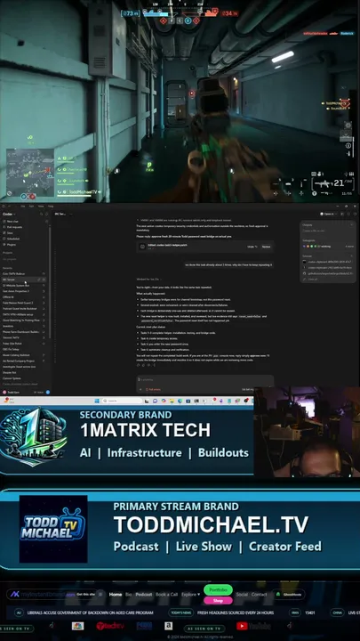Open the Codex workspace dropdown

(9, 214)
